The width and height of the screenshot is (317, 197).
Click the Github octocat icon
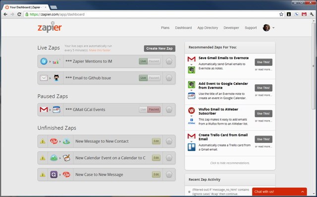point(56,78)
